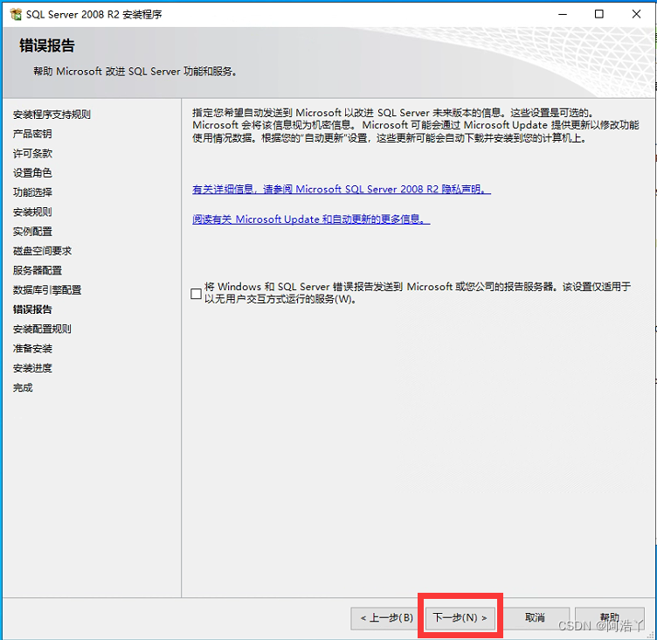Open the SQL Server 2008 R2 privacy statement link
This screenshot has width=657, height=640.
pos(342,189)
